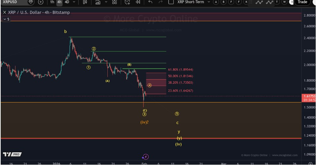Collapse the indicator legend showing 5

tap(6, 19)
